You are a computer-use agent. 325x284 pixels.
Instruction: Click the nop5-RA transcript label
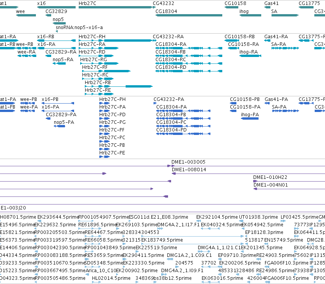point(63,60)
